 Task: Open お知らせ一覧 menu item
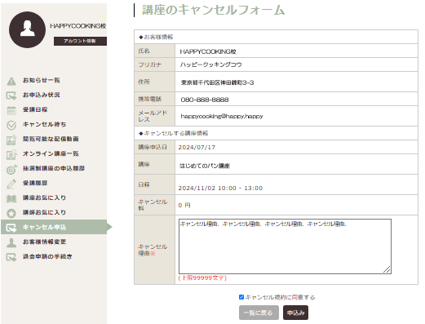click(x=42, y=80)
